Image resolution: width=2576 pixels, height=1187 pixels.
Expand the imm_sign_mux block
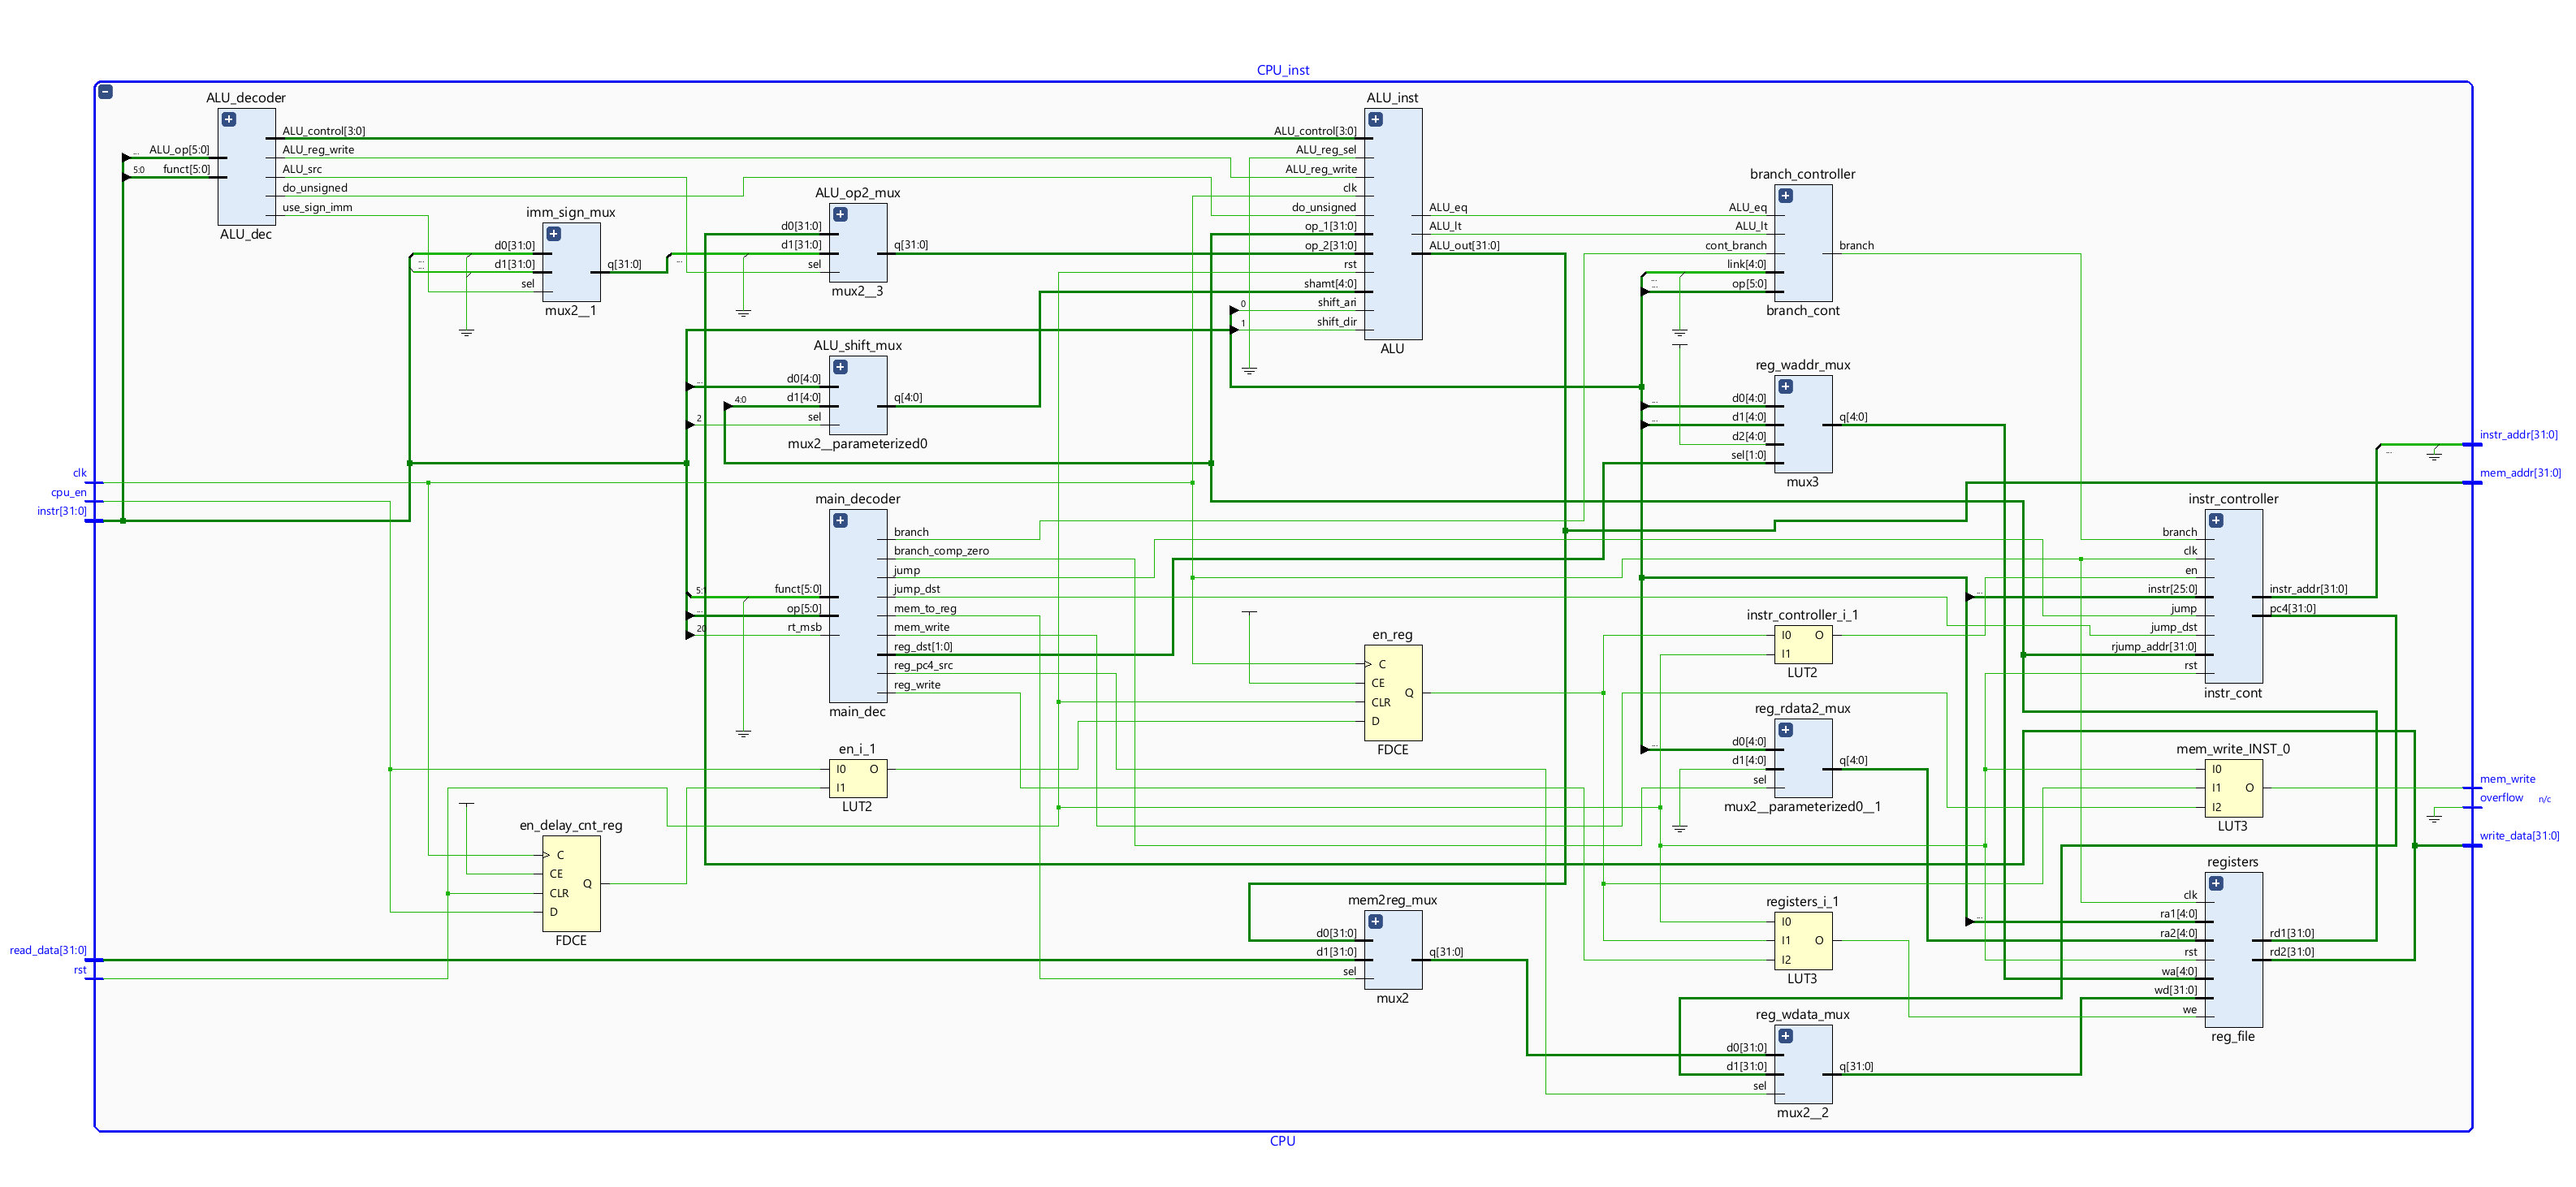point(553,234)
